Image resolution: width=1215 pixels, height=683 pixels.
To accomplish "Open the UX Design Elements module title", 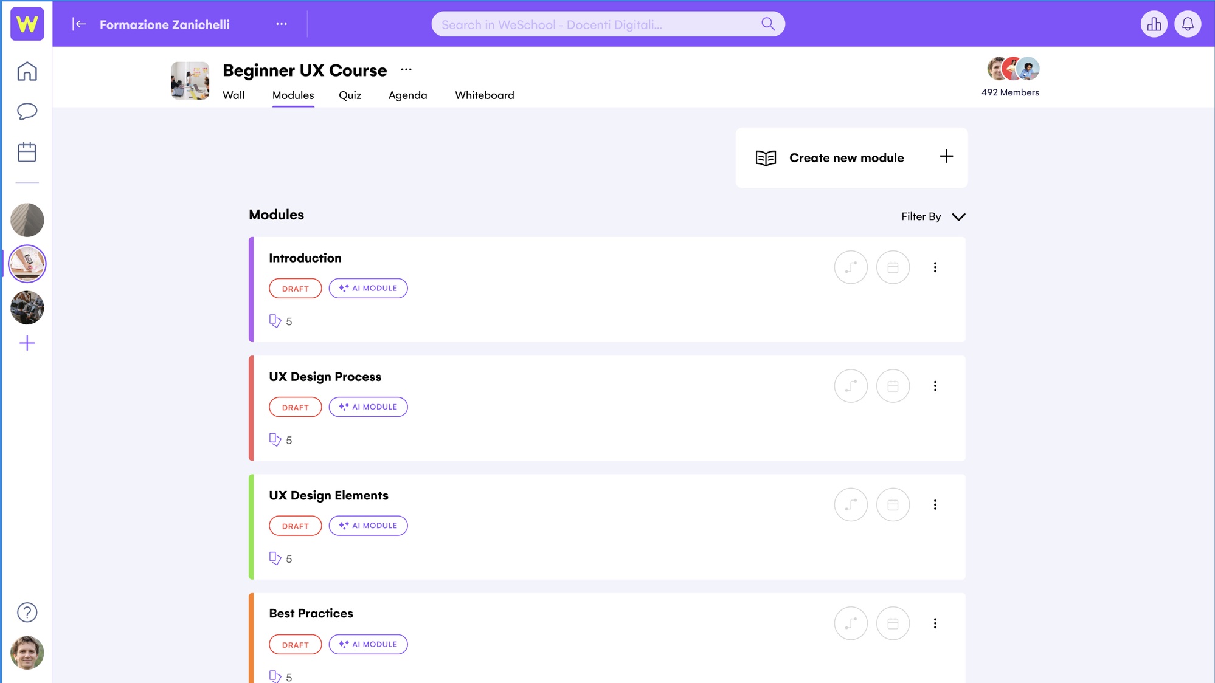I will (x=328, y=495).
